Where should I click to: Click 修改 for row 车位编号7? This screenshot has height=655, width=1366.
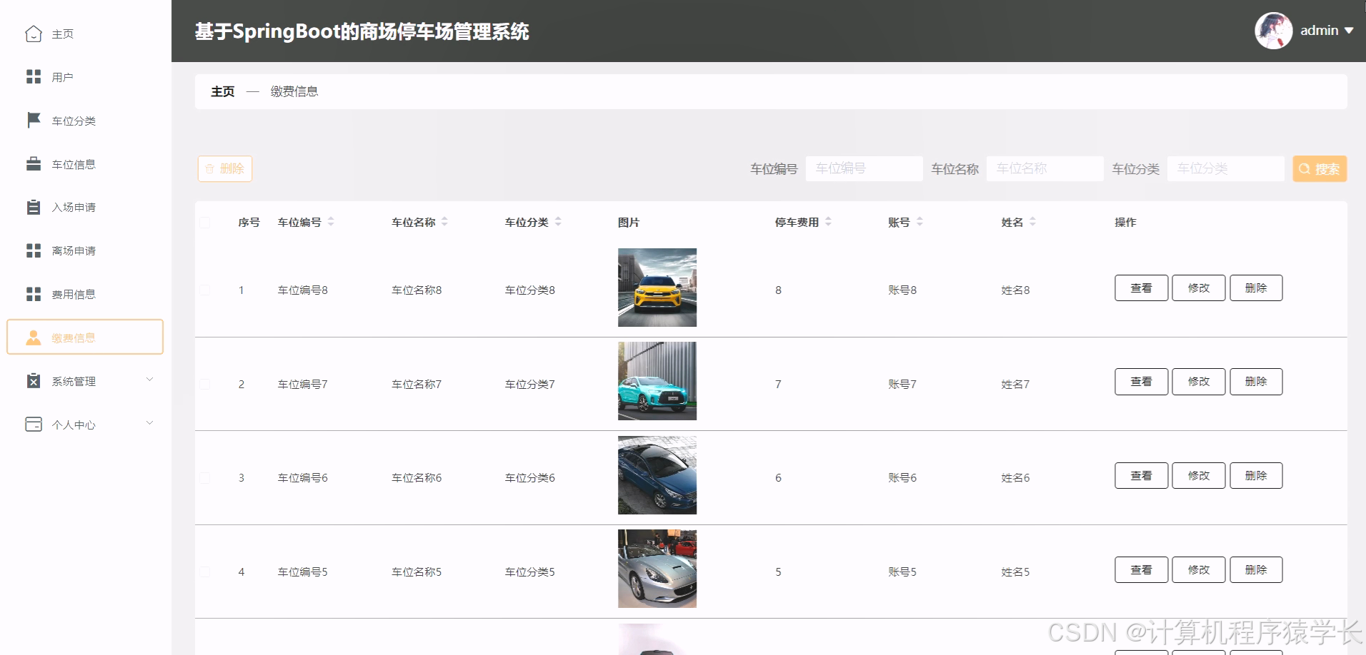coord(1198,381)
